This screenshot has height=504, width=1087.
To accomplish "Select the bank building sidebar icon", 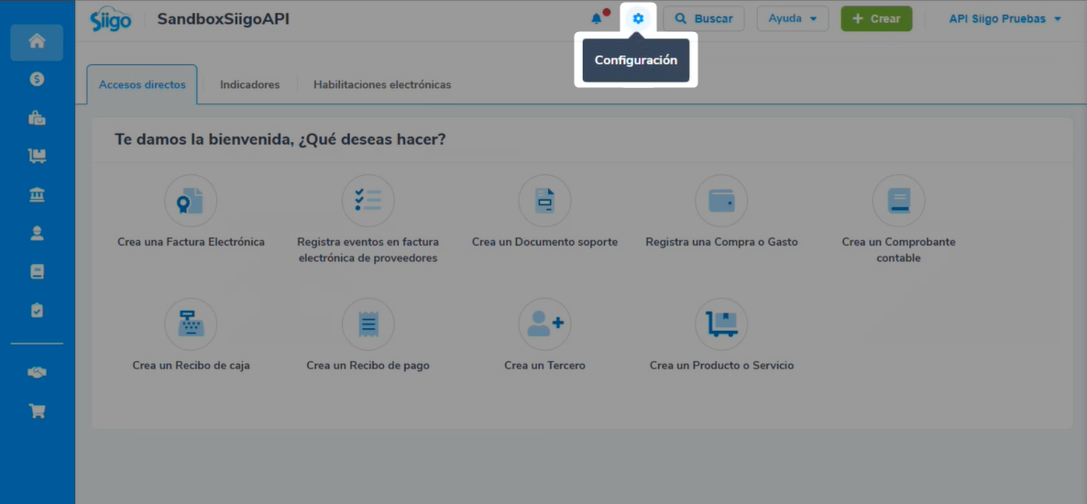I will coord(37,195).
